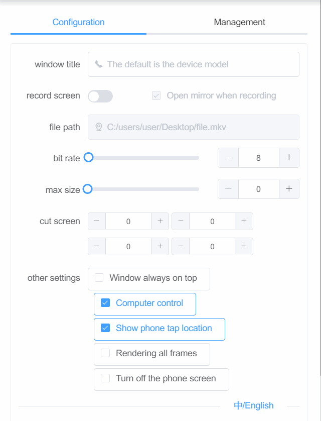Click the 中/English language link

click(253, 405)
